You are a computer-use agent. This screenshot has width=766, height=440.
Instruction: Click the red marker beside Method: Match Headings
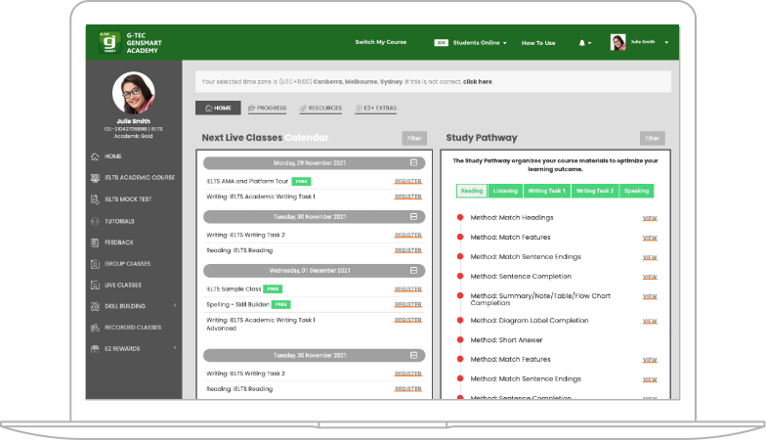click(459, 217)
